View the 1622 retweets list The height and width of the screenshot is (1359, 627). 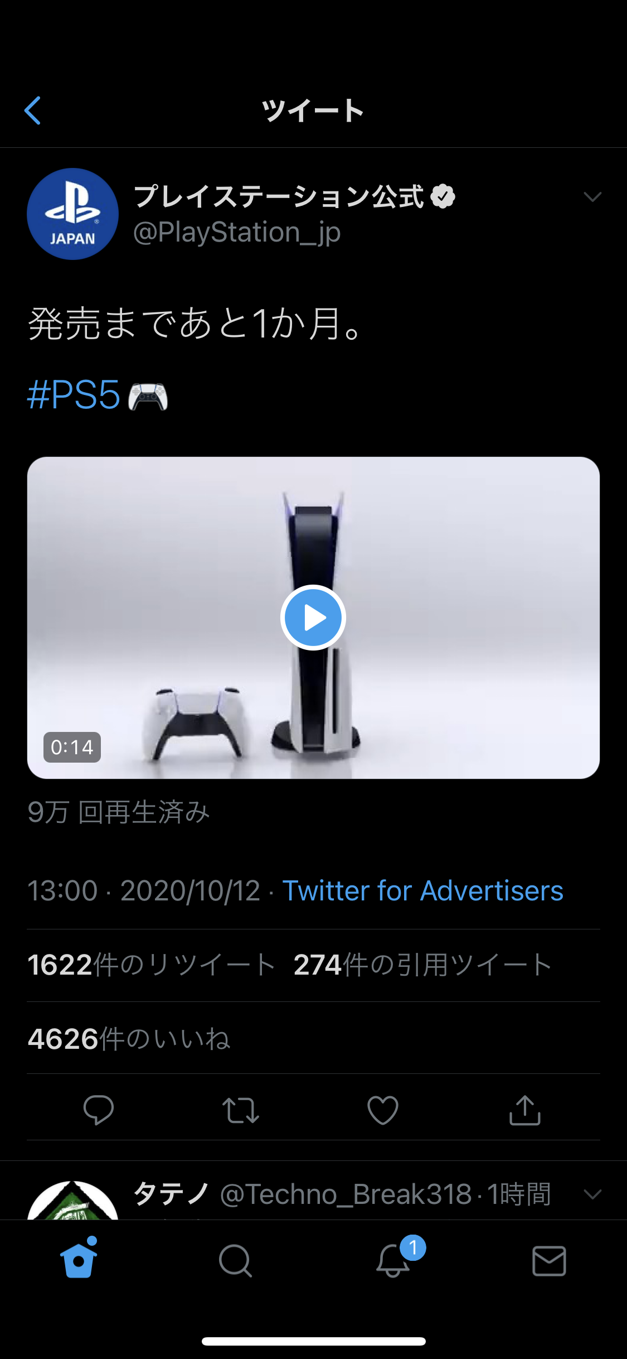(152, 965)
